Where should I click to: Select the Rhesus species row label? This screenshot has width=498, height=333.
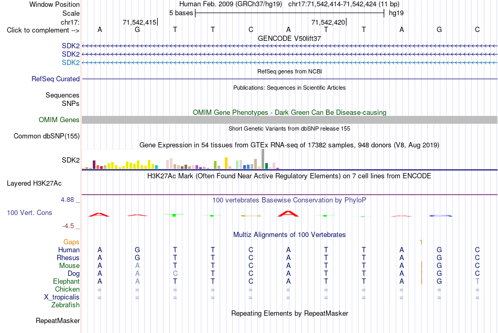(x=68, y=257)
